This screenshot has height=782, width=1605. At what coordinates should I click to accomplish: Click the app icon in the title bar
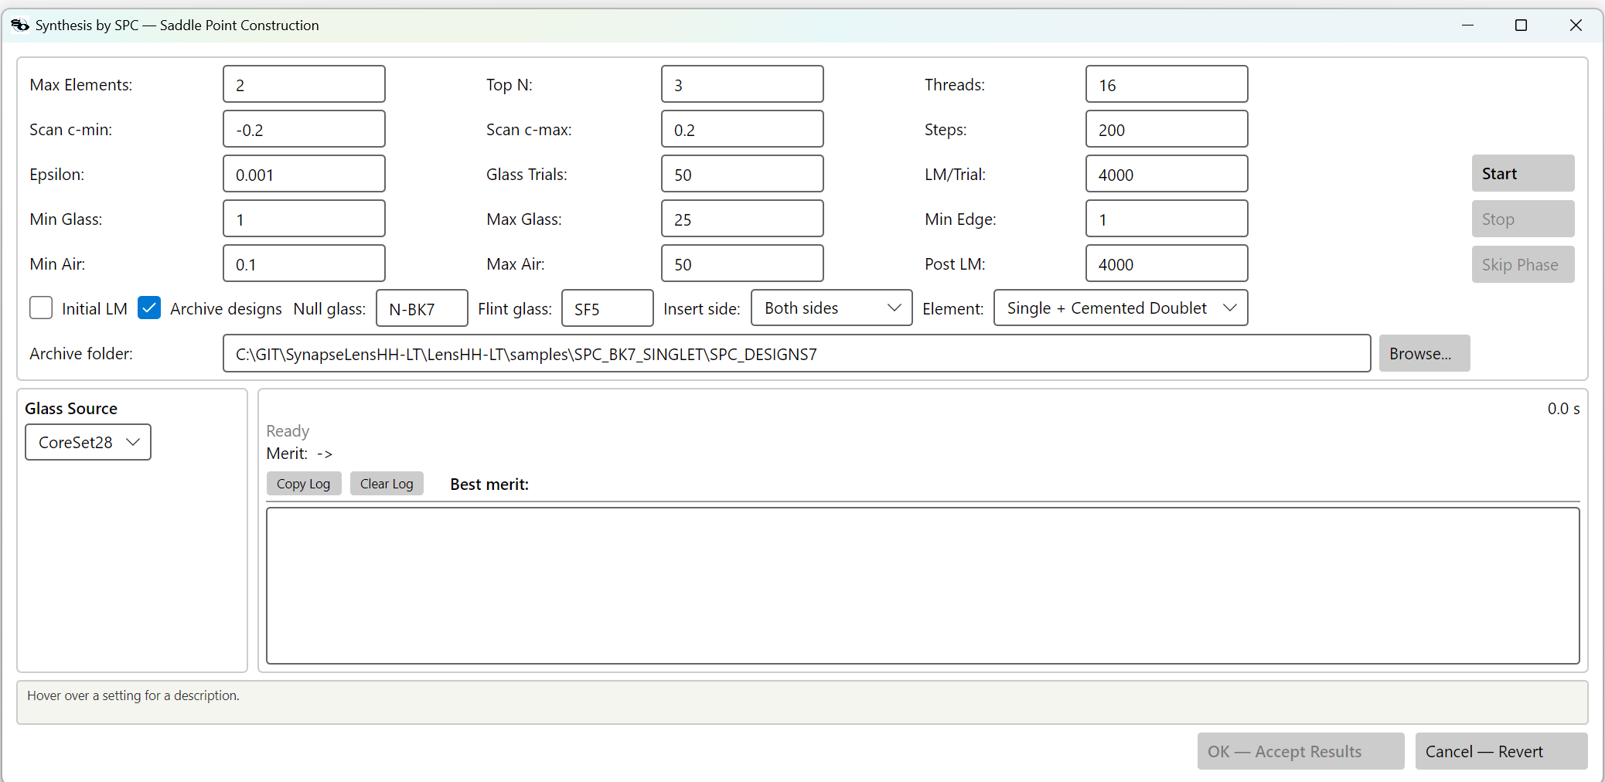coord(20,25)
